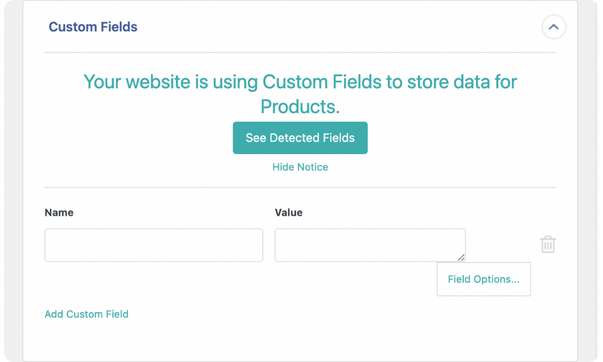Focus the Name text input
The height and width of the screenshot is (362, 603).
(x=153, y=245)
